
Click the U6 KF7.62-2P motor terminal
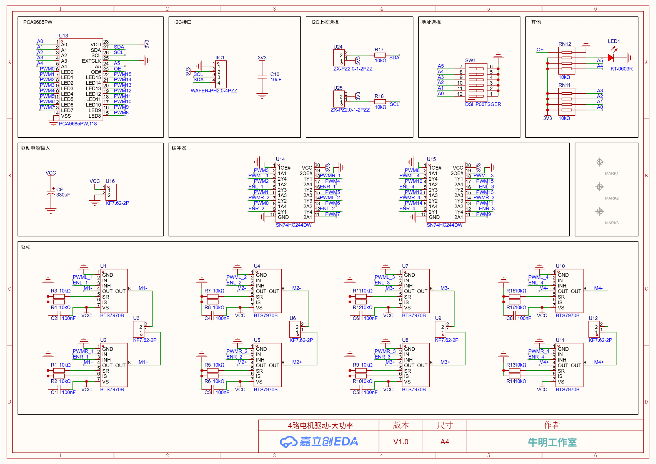pos(295,329)
